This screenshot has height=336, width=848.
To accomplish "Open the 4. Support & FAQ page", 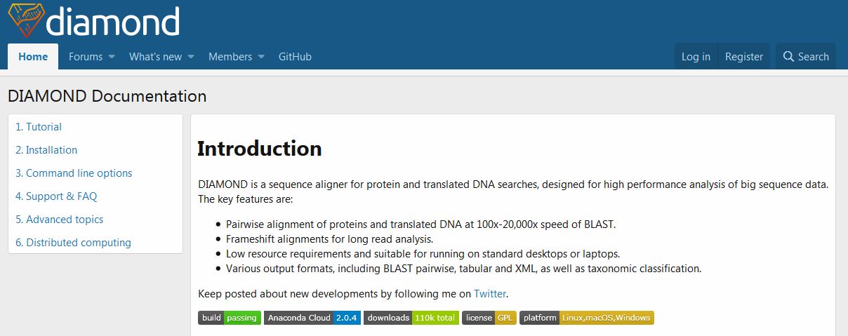I will pos(56,196).
